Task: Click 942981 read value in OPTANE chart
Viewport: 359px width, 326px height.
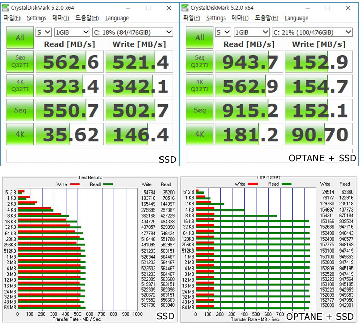Action: pyautogui.click(x=346, y=305)
